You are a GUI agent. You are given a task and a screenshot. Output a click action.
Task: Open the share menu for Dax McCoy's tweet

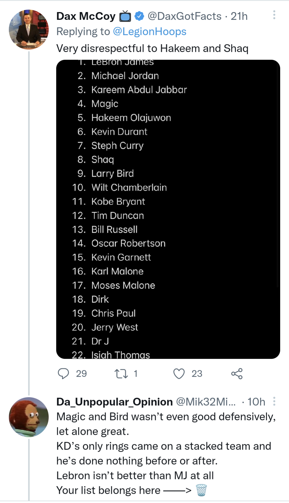pyautogui.click(x=238, y=373)
